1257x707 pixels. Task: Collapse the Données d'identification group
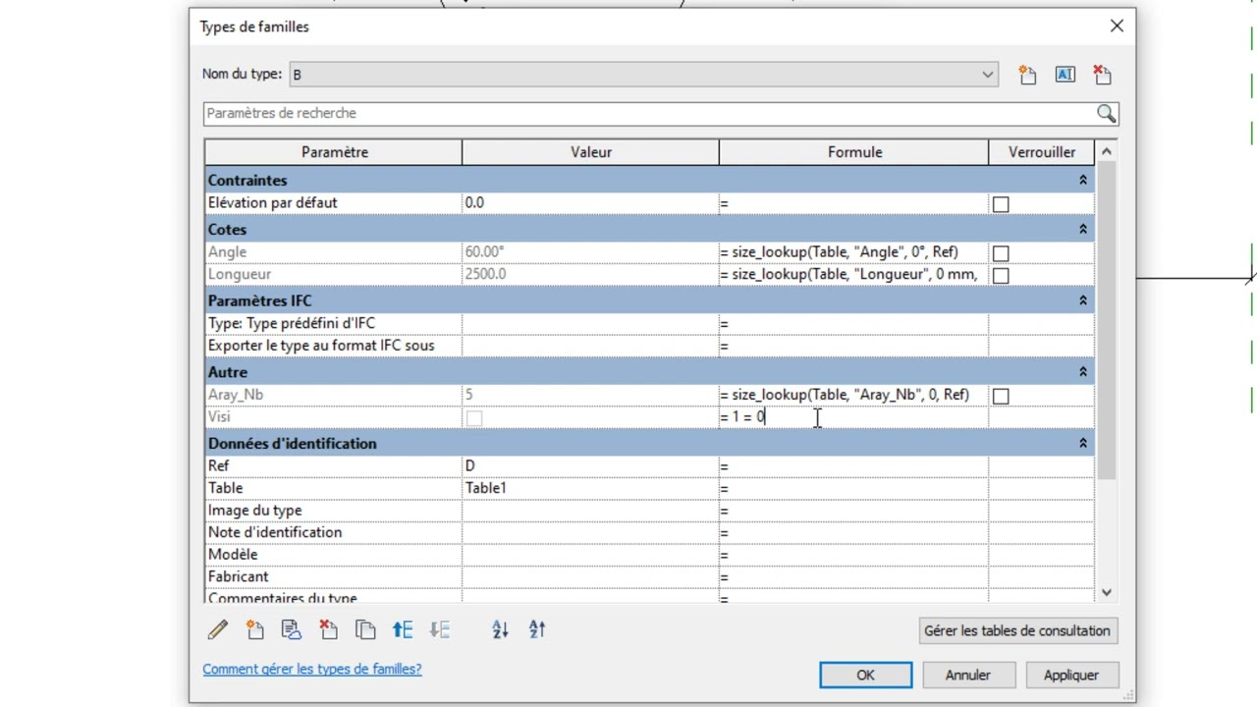pyautogui.click(x=1083, y=444)
